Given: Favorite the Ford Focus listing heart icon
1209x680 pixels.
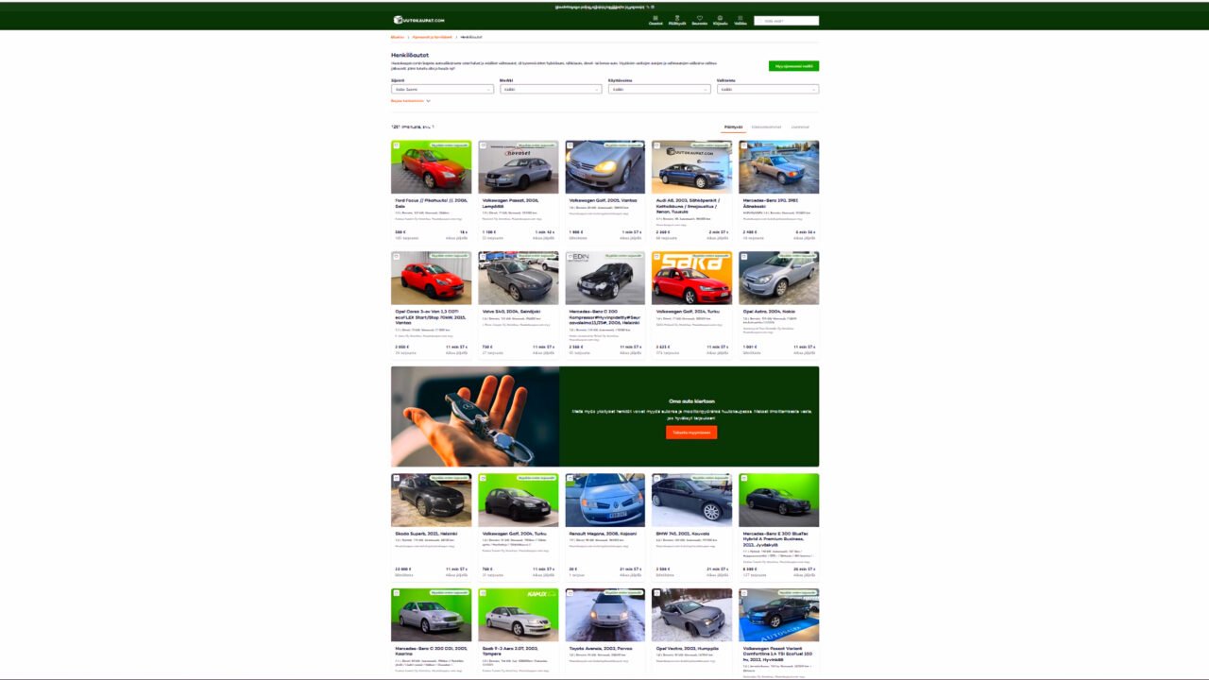Looking at the screenshot, I should click(x=397, y=146).
